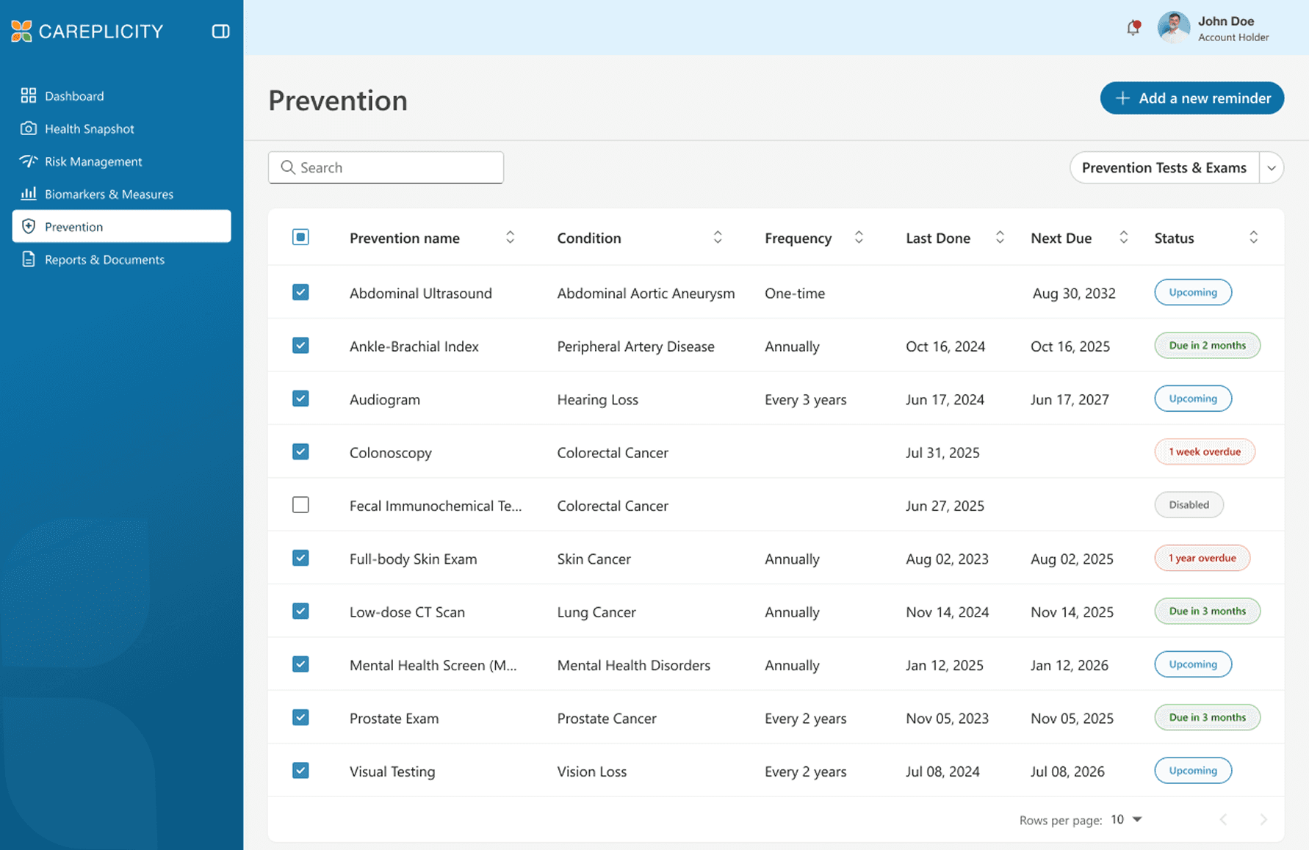
Task: Expand the Prevention Tests & Exams chevron
Action: [x=1272, y=168]
